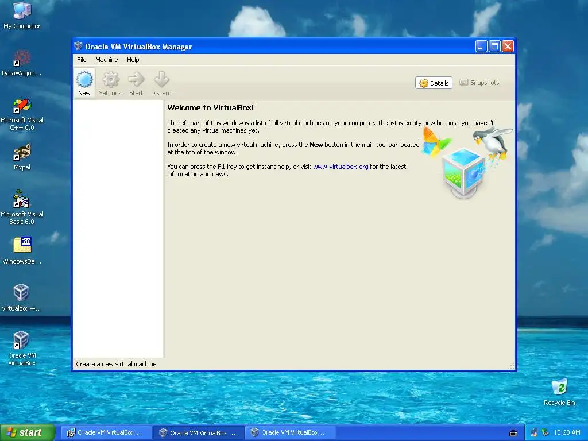The width and height of the screenshot is (588, 441).
Task: Open the Help menu
Action: 133,60
